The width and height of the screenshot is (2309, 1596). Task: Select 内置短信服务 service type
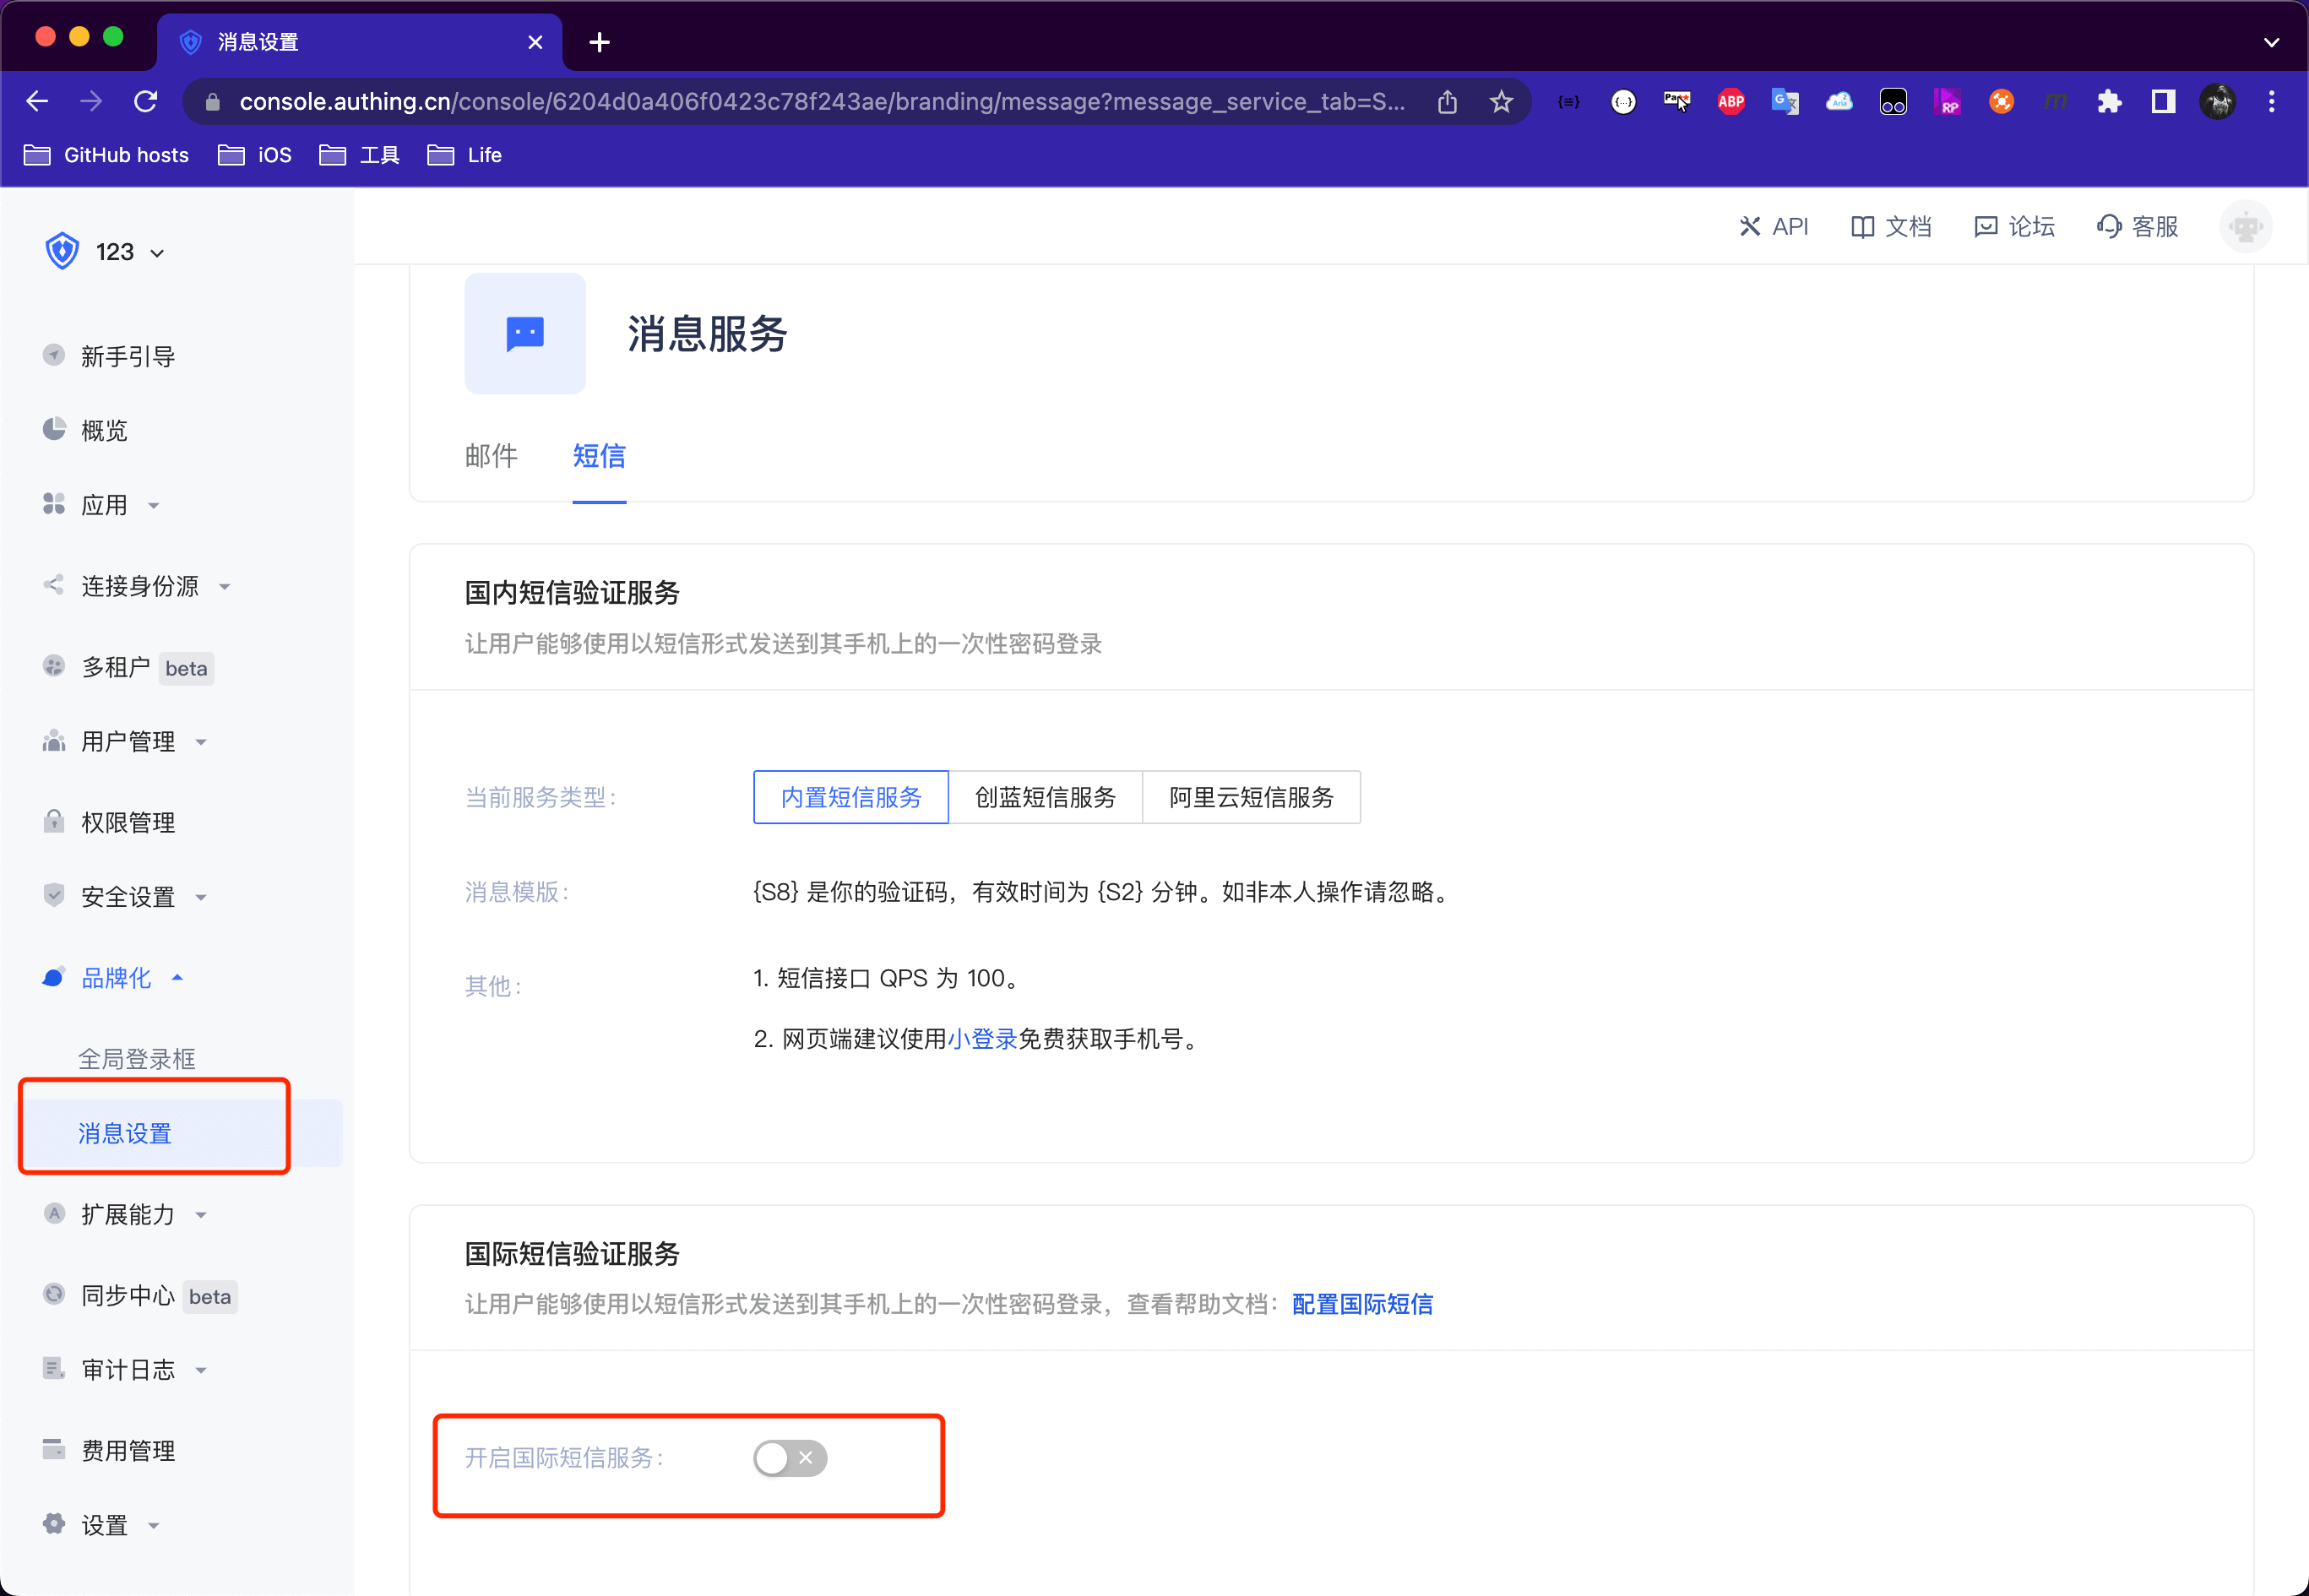(850, 797)
